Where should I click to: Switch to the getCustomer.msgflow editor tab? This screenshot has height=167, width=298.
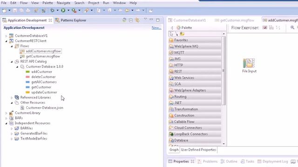235,20
